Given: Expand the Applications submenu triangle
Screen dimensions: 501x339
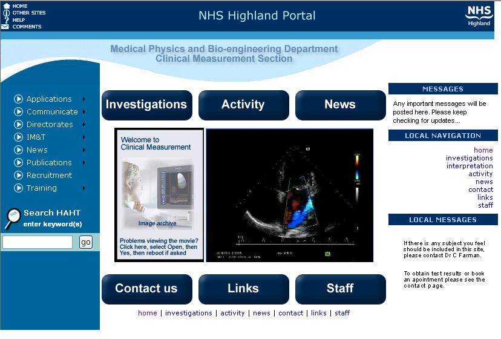Looking at the screenshot, I should [x=84, y=99].
